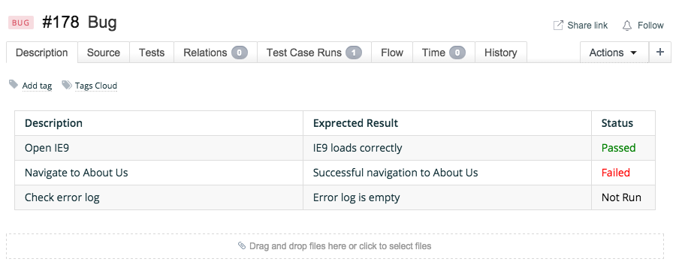The width and height of the screenshot is (676, 274).
Task: Click the tag icon beside Add tag
Action: click(14, 84)
